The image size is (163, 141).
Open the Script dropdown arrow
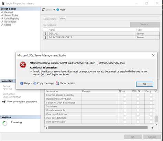click(x=54, y=10)
